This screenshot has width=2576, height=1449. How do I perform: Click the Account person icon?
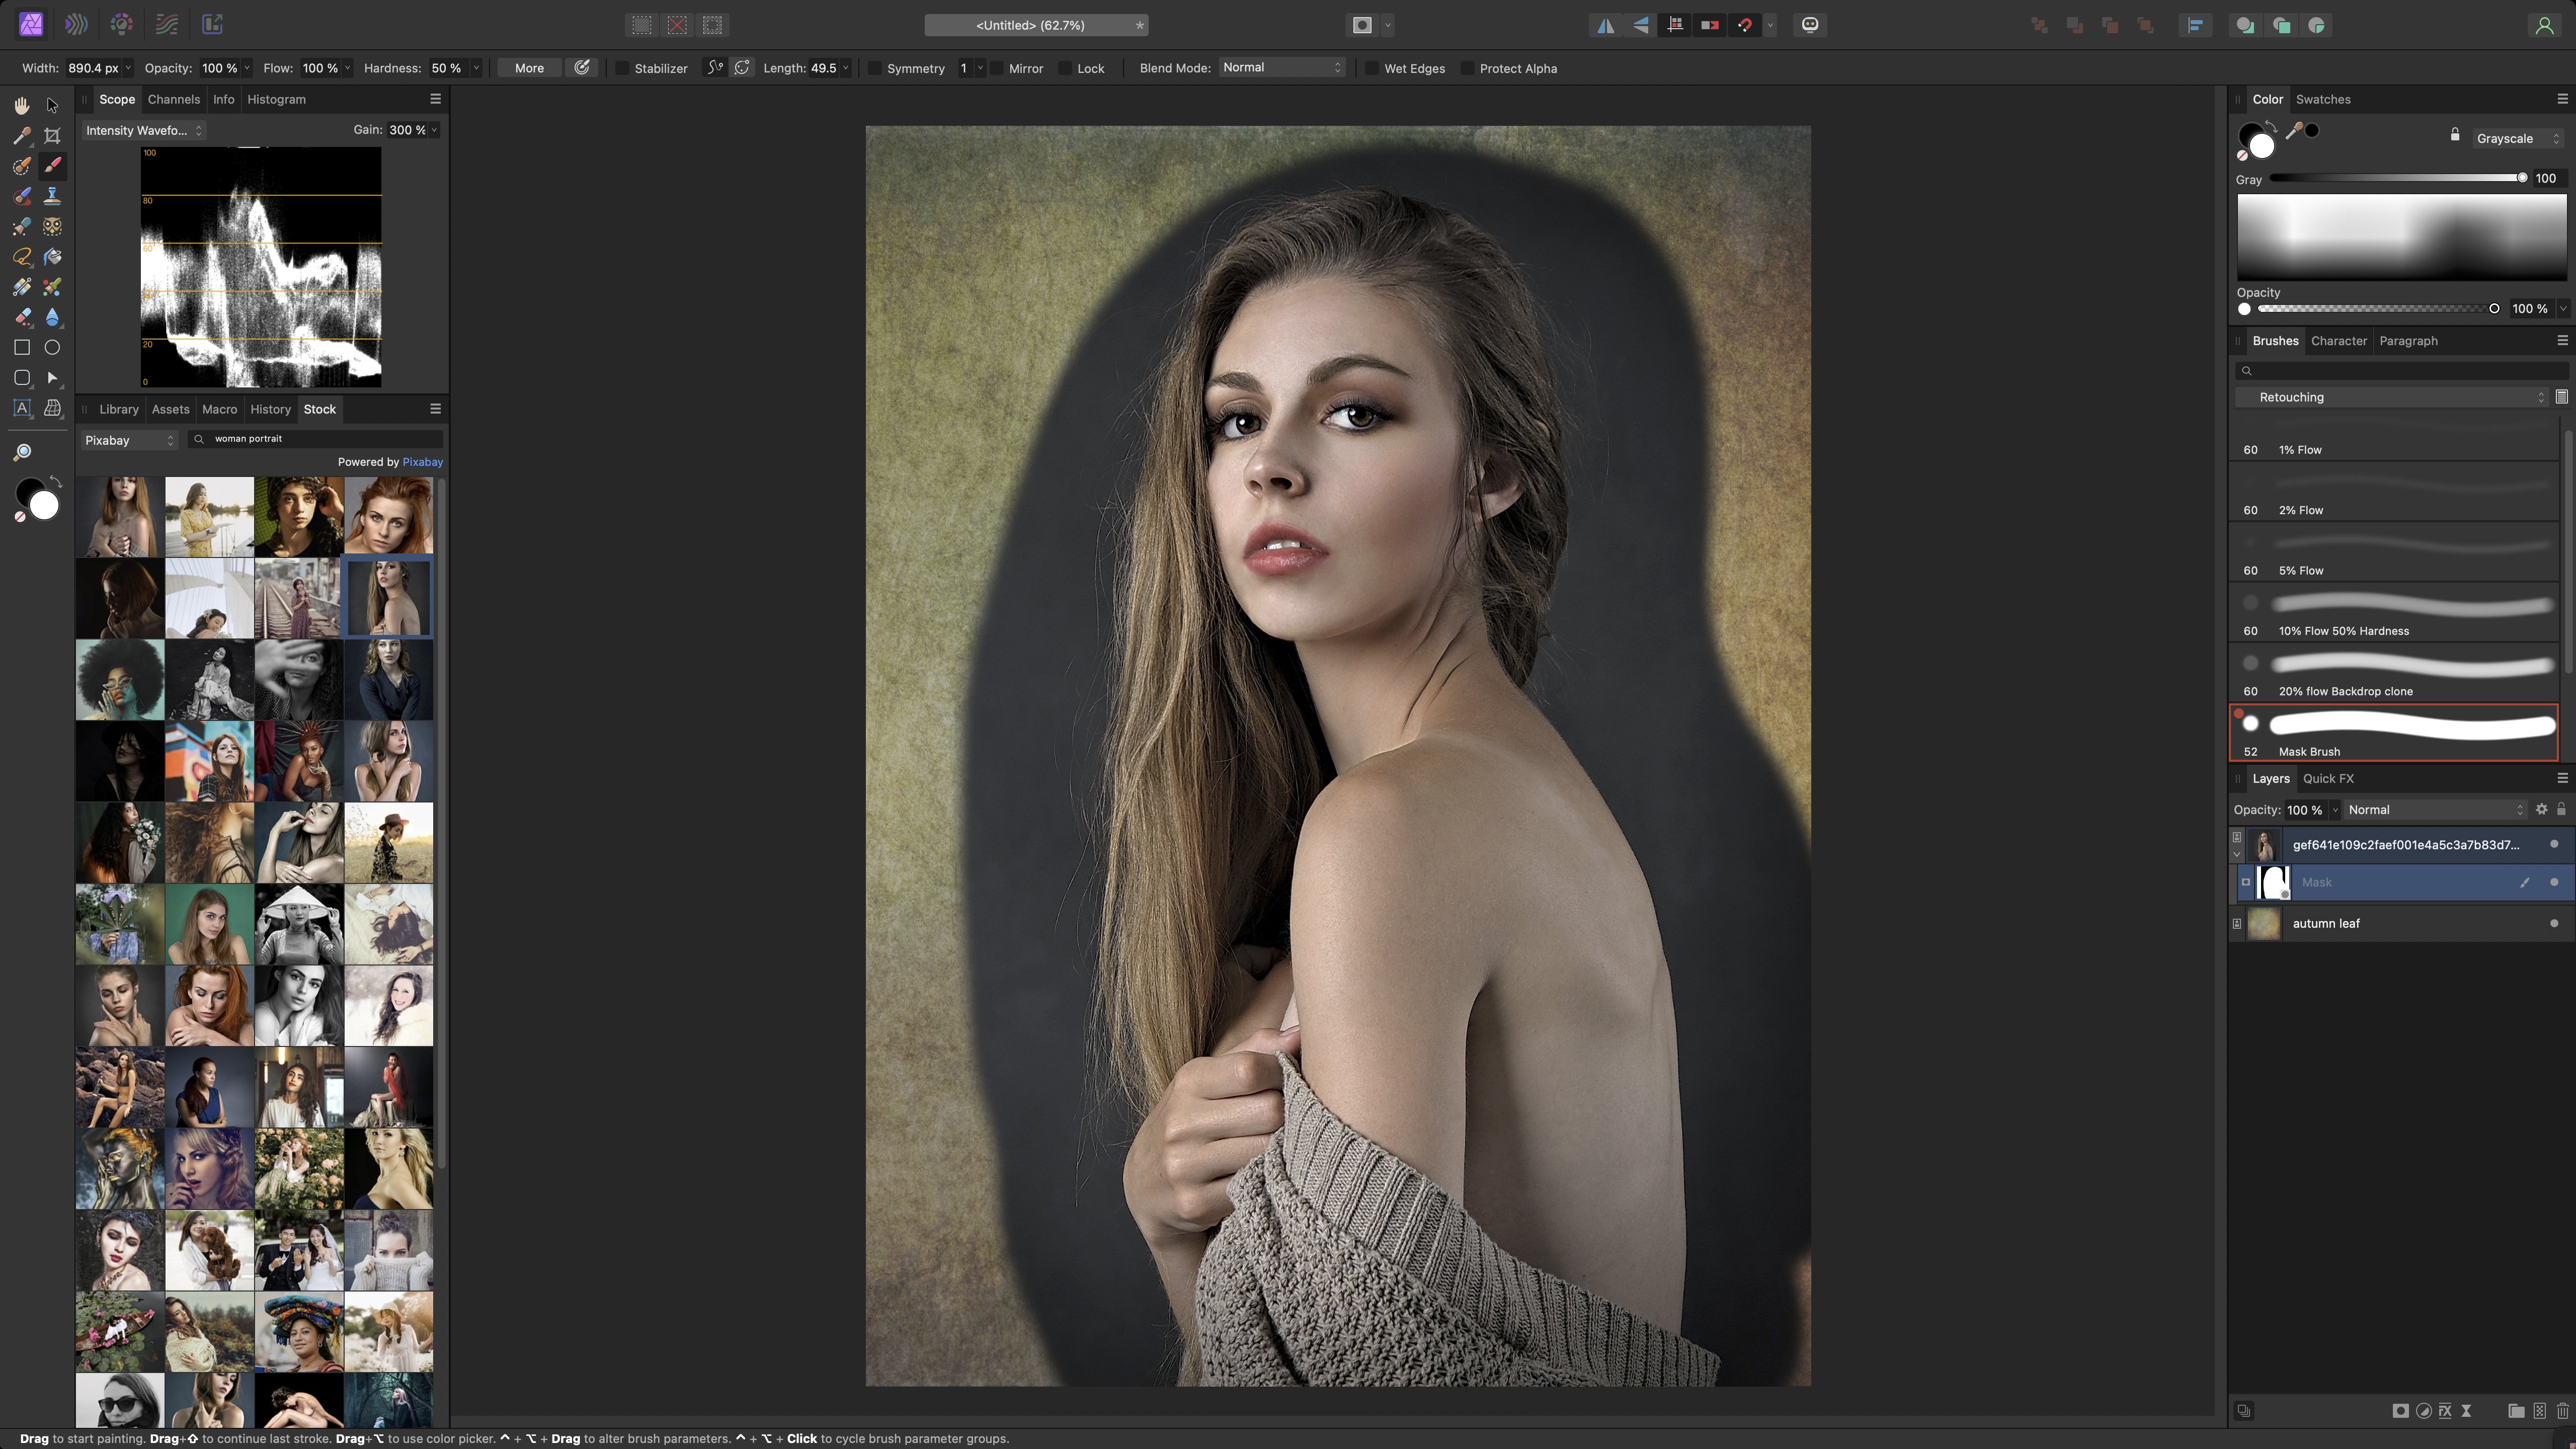[2544, 25]
